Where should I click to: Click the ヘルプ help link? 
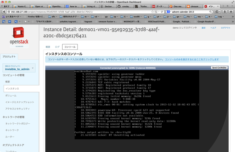(213, 28)
